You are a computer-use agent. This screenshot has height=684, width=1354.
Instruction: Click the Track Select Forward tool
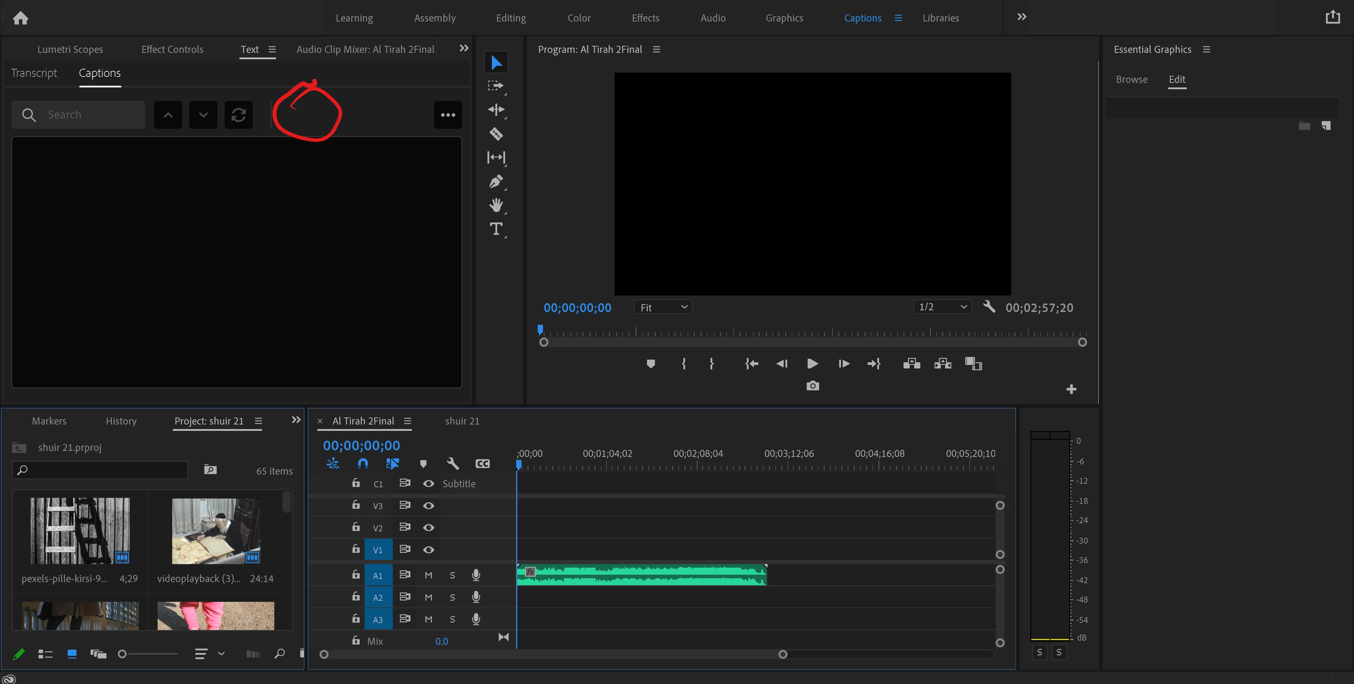(496, 86)
